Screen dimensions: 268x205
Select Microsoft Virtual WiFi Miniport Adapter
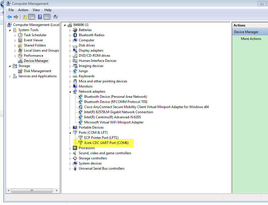[114, 122]
